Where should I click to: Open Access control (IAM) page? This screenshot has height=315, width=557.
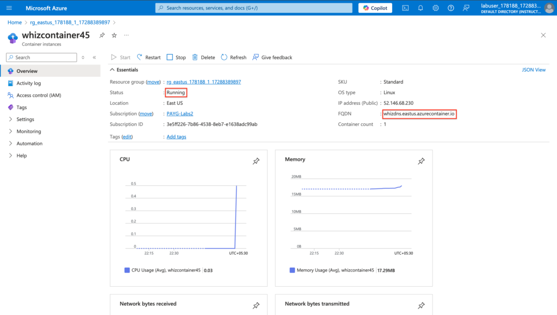39,96
